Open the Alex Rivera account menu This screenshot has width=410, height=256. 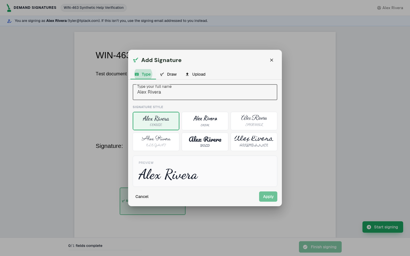coord(390,8)
